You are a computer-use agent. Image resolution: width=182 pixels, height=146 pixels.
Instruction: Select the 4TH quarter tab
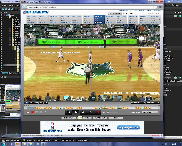pyautogui.click(x=46, y=103)
